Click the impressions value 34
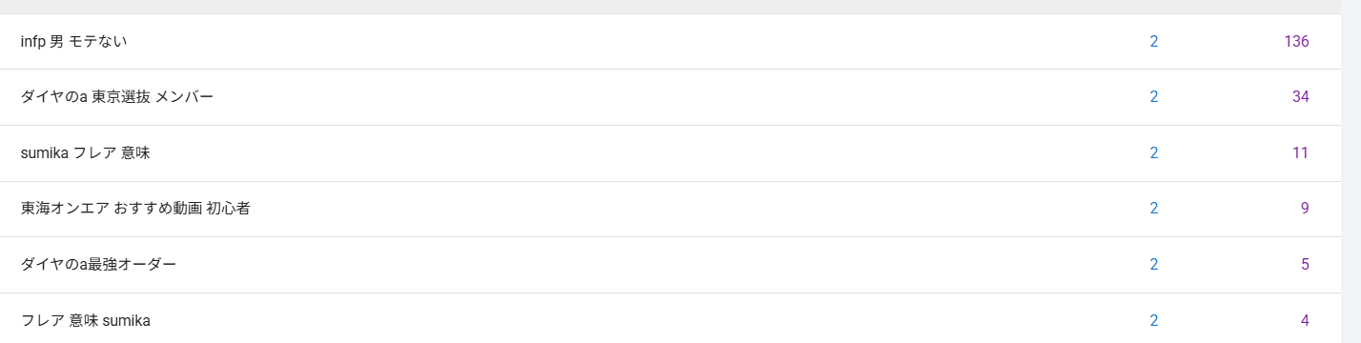This screenshot has height=343, width=1361. coord(1300,96)
